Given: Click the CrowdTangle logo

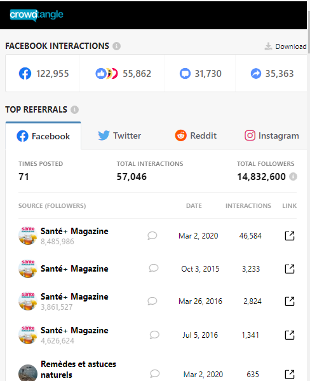Looking at the screenshot, I should 36,15.
